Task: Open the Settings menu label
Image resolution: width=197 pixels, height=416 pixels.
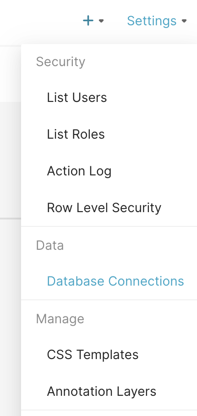Action: [152, 21]
